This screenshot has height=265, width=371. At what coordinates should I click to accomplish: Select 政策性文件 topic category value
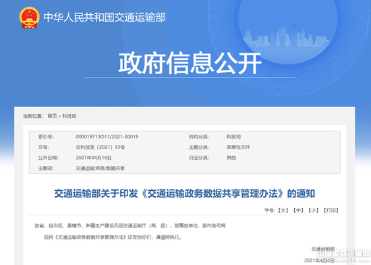click(x=238, y=147)
